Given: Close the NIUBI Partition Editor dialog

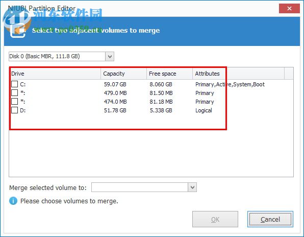Looking at the screenshot, I should 289,8.
